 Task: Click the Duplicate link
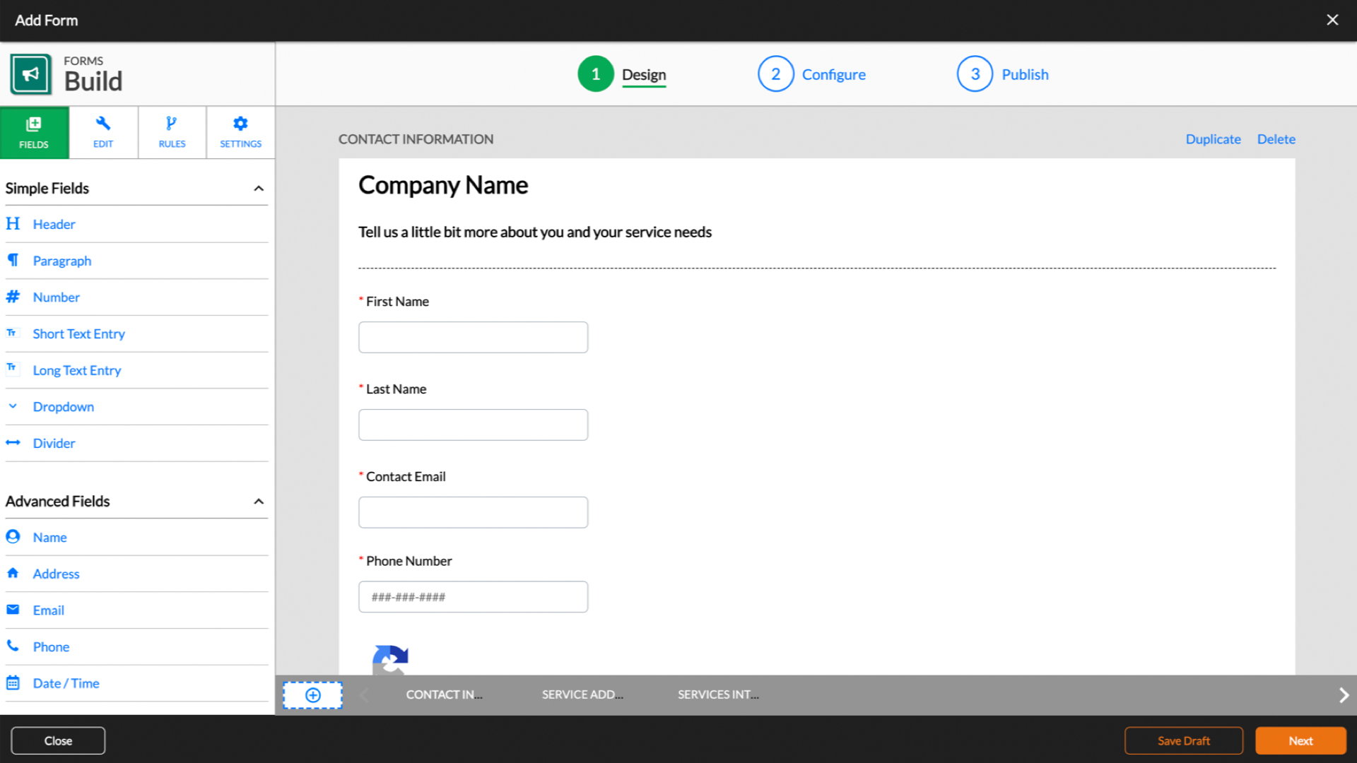[x=1213, y=139]
